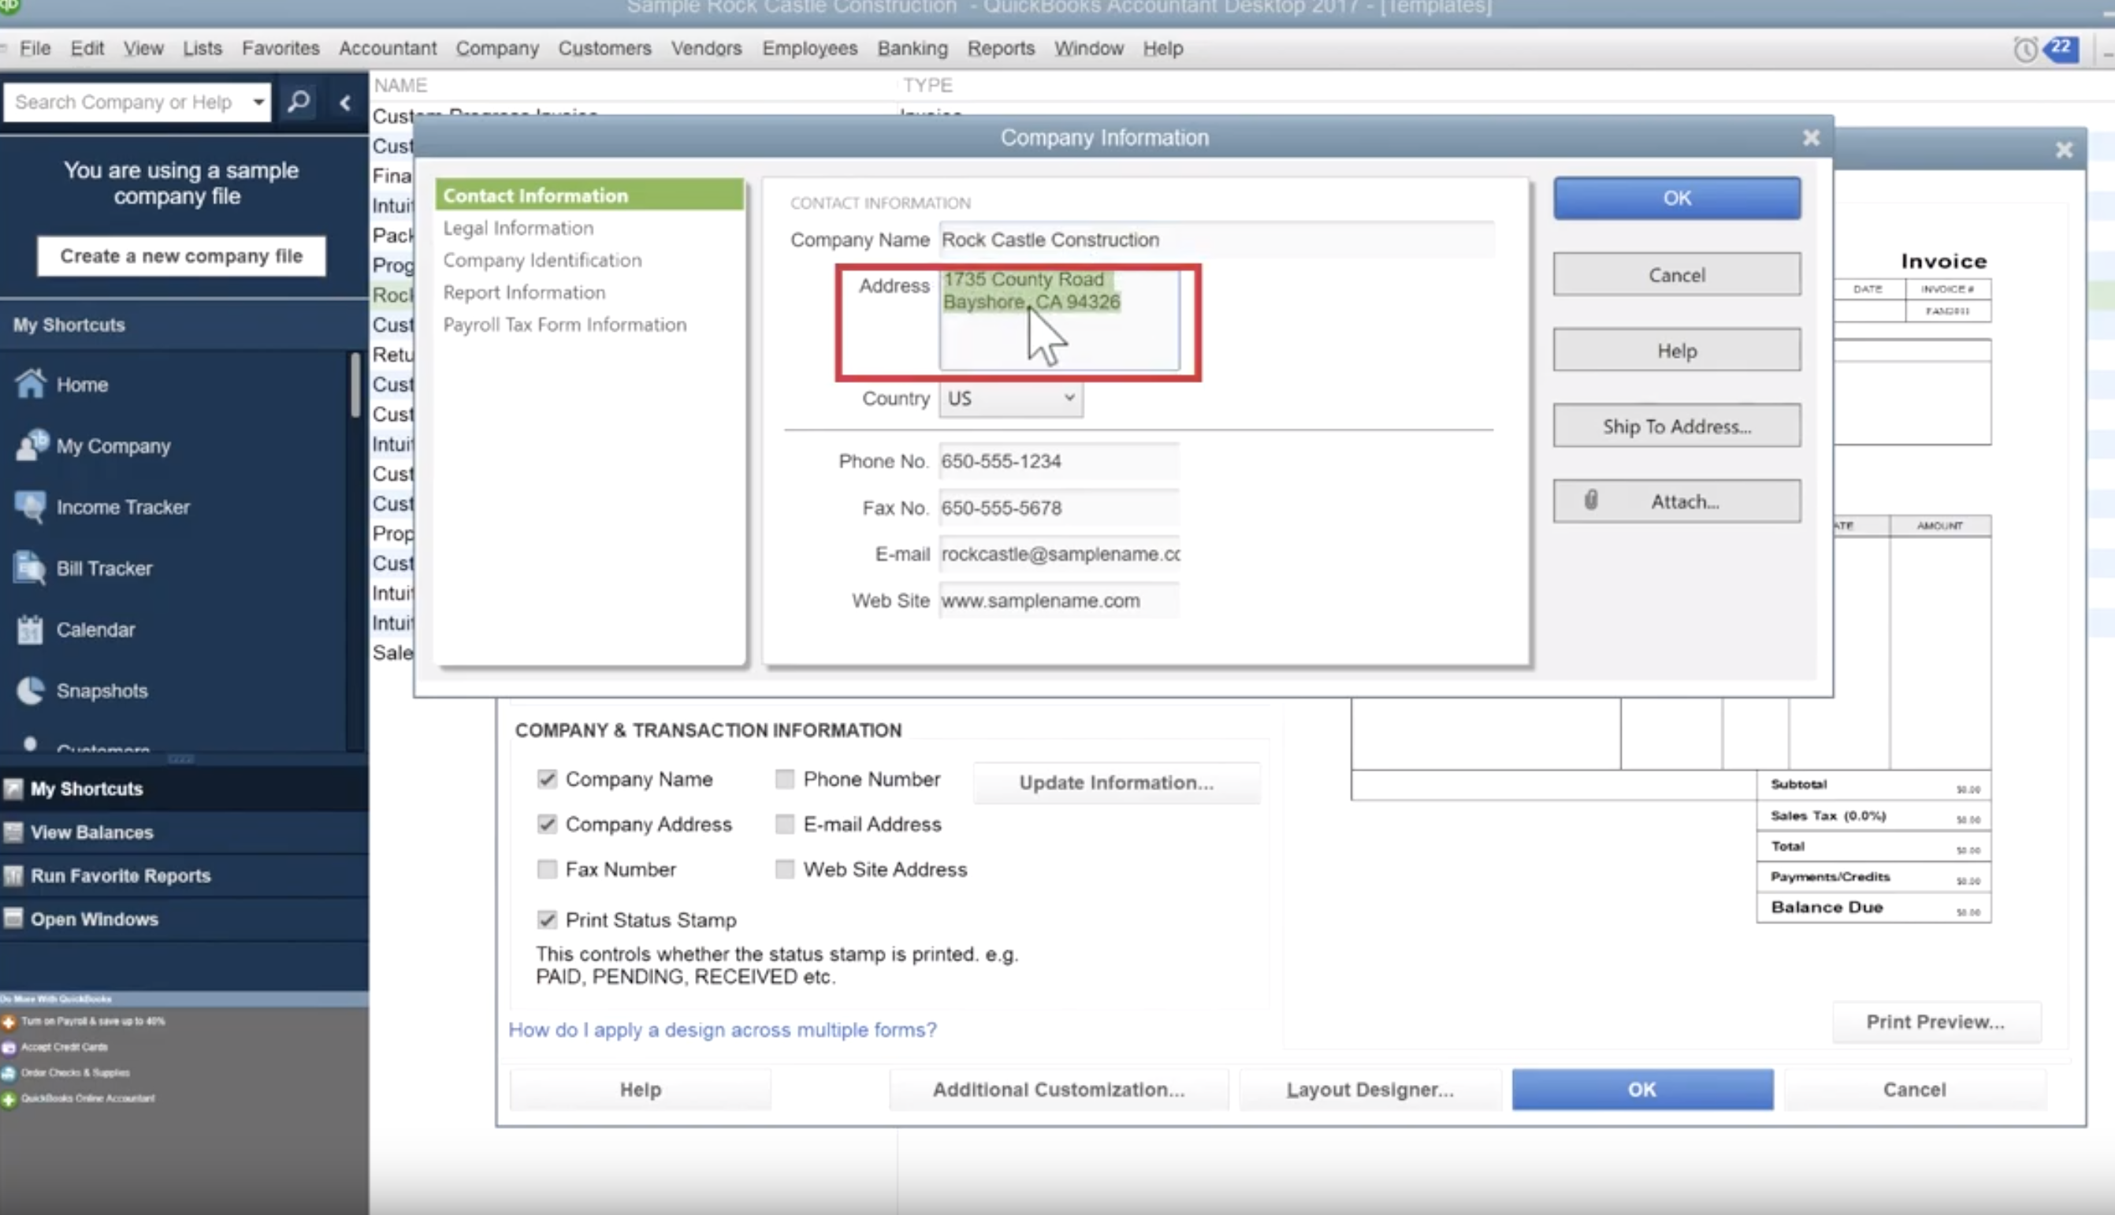
Task: Click the Fax No. field
Action: coord(1060,508)
